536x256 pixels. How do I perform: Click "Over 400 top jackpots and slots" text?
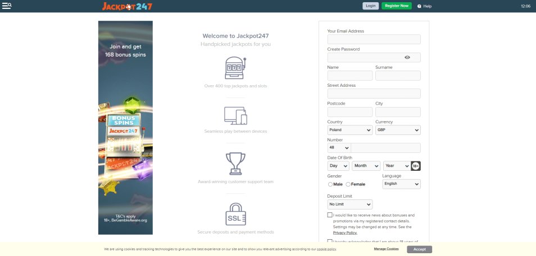(x=235, y=86)
